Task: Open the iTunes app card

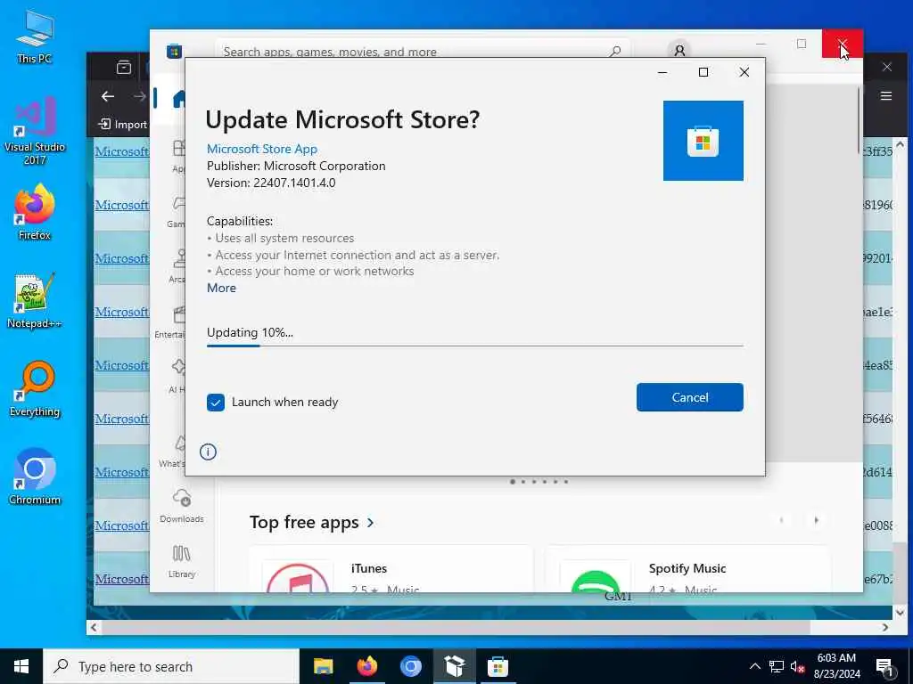Action: 391,570
